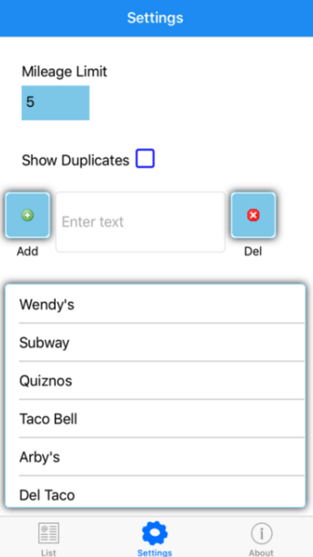Click the red X Del icon
The height and width of the screenshot is (557, 313).
(x=253, y=215)
